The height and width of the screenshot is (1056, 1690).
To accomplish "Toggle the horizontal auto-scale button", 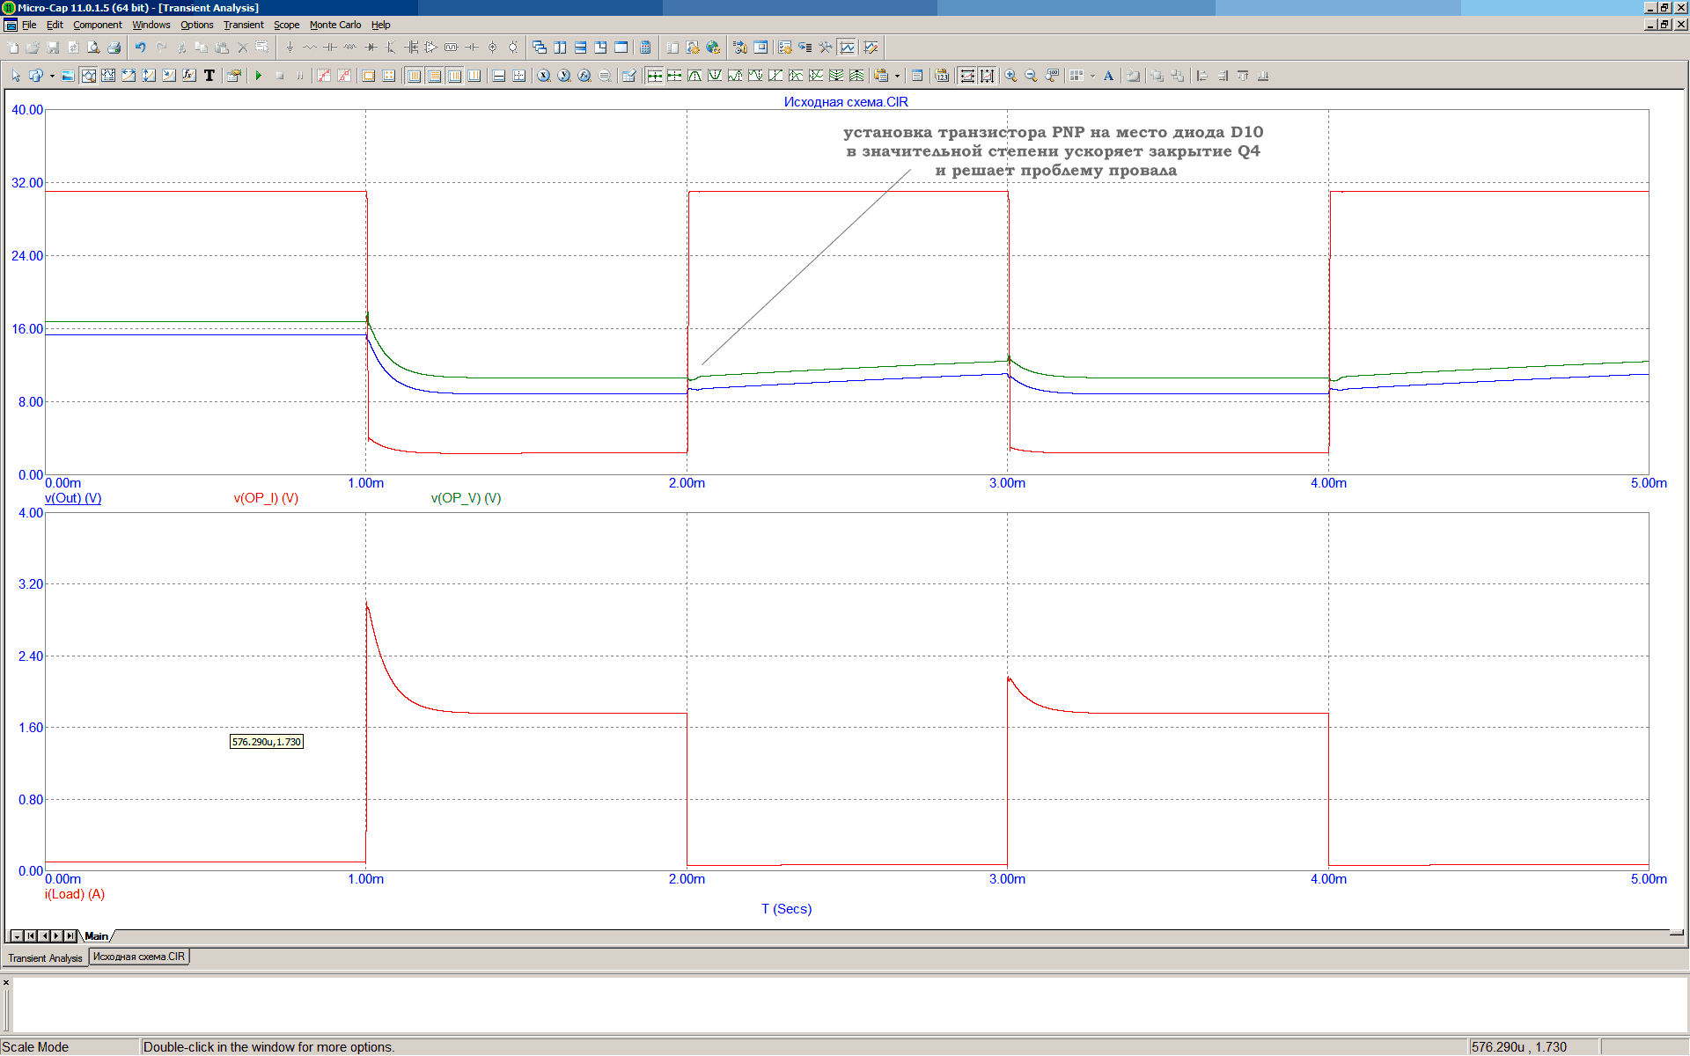I will [967, 77].
